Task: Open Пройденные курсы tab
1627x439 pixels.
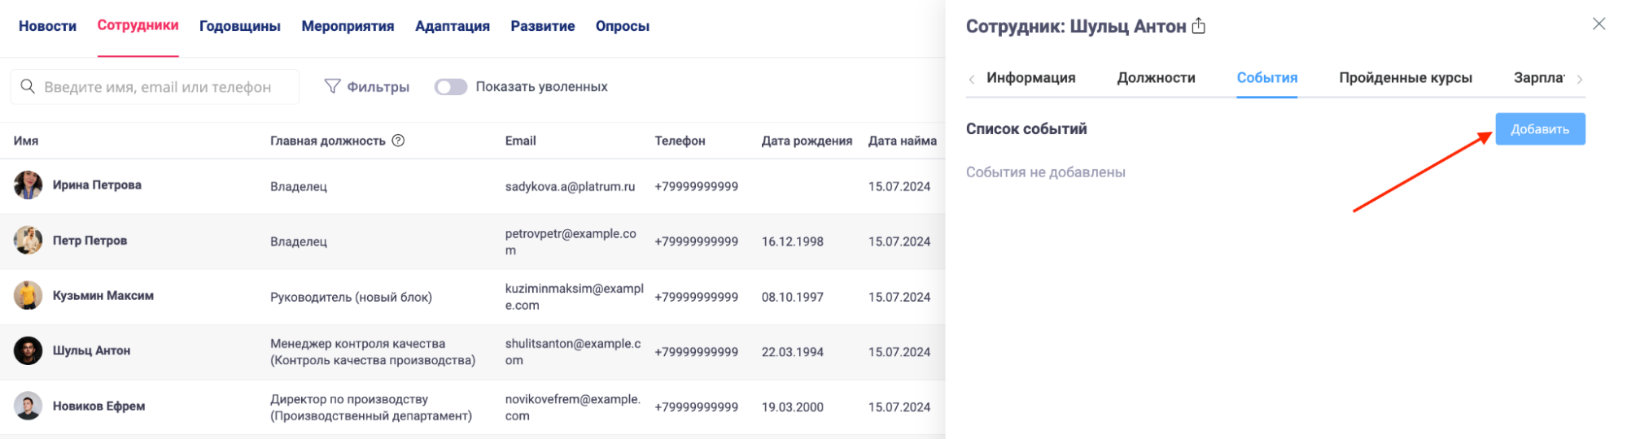Action: pyautogui.click(x=1406, y=78)
